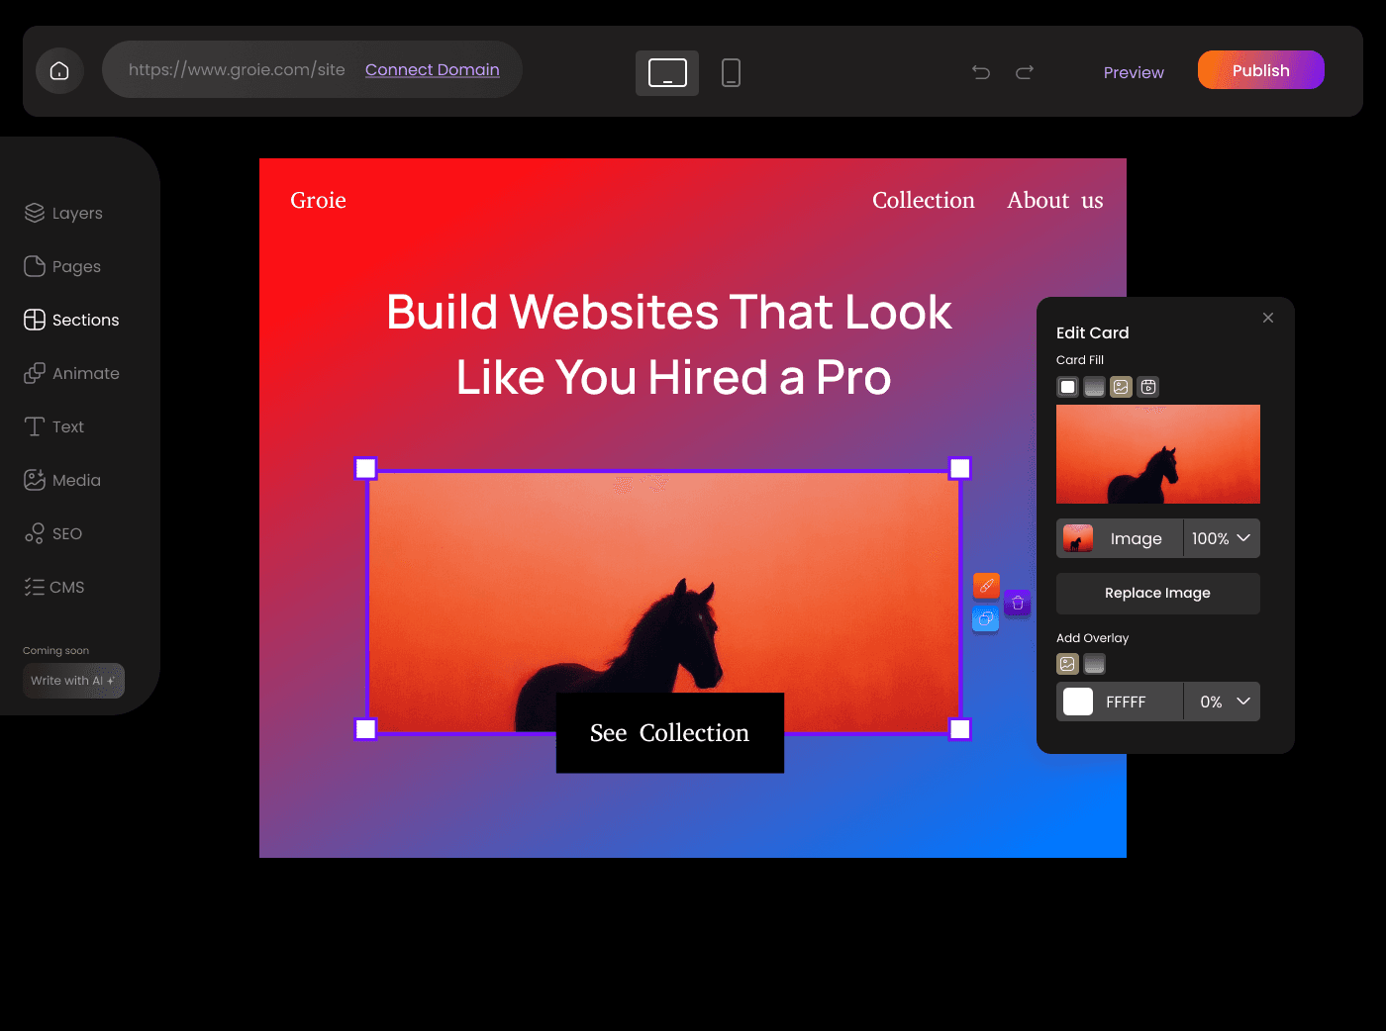Click the Connect Domain link
1386x1031 pixels.
point(432,69)
